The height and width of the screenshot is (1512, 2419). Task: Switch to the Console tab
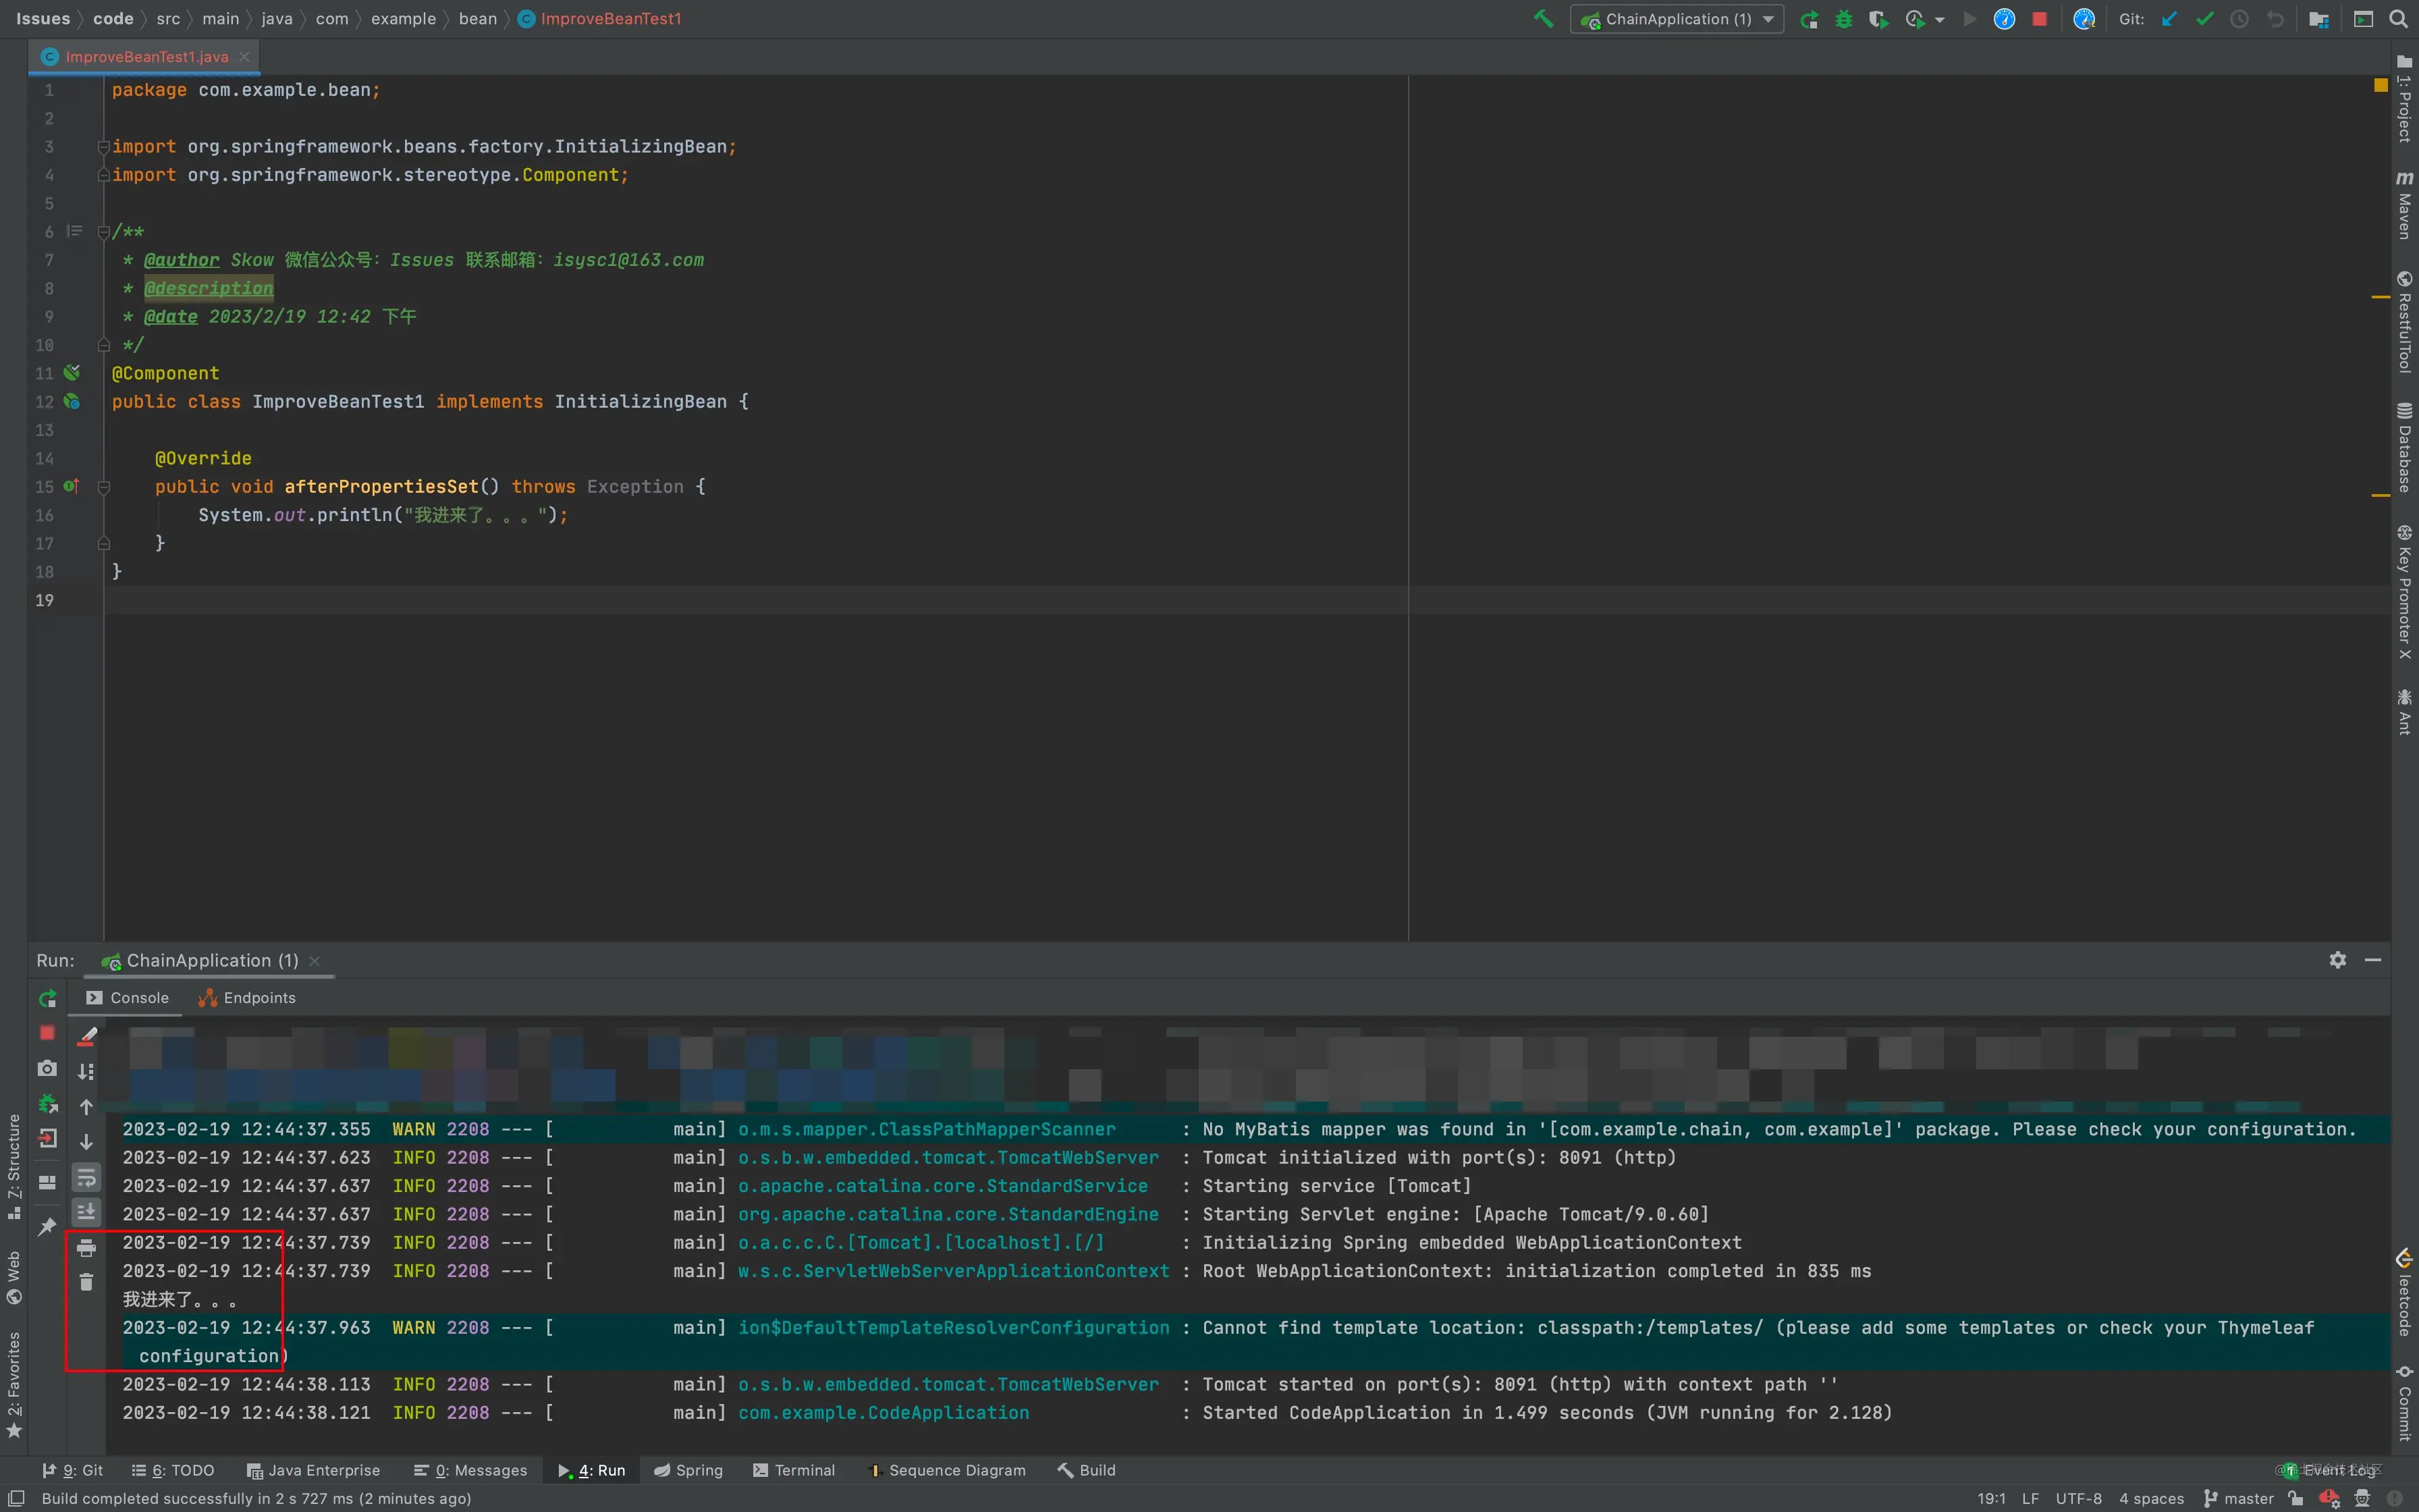128,998
